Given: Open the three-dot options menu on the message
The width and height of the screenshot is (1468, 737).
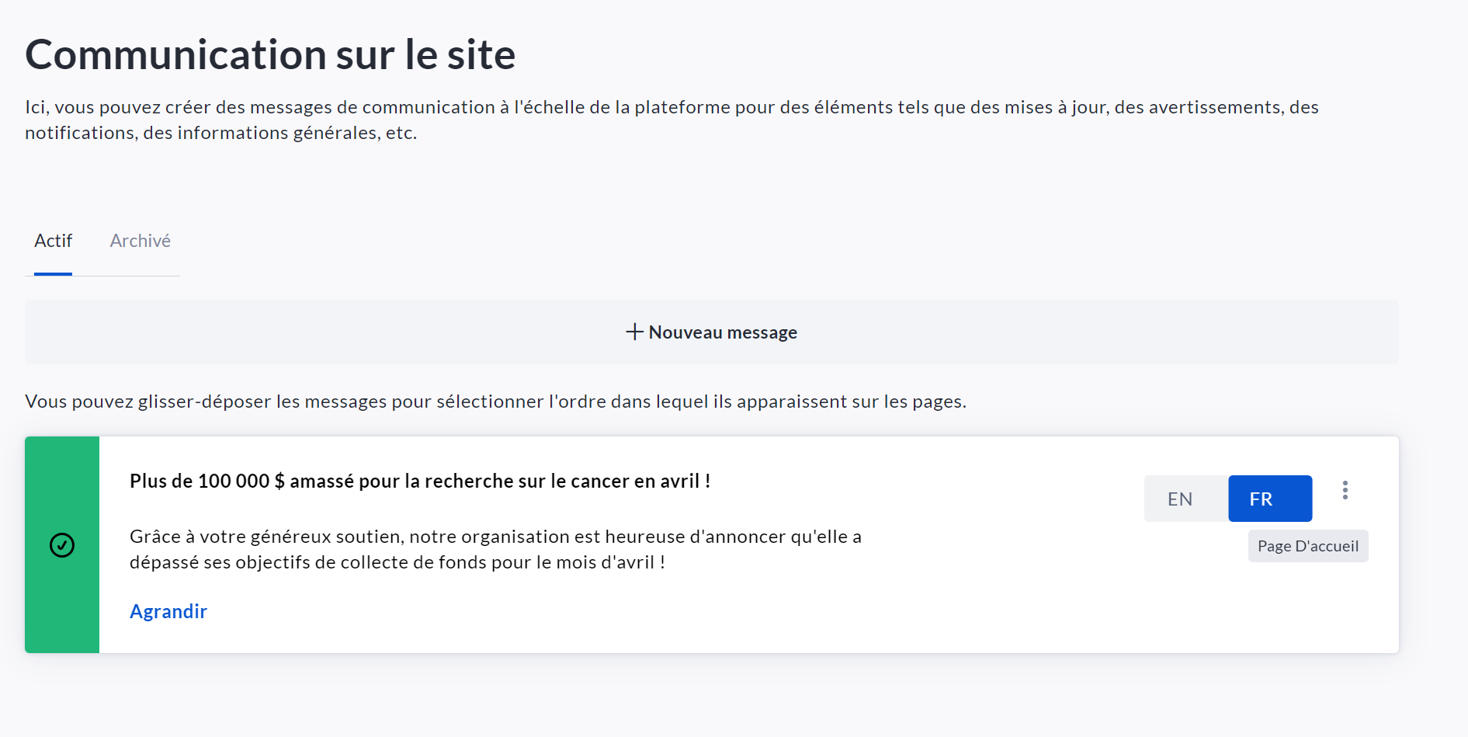Looking at the screenshot, I should click(1345, 490).
